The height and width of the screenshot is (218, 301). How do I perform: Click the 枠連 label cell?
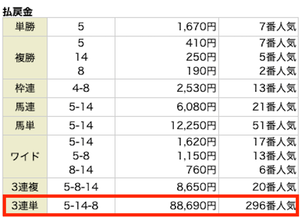point(25,87)
